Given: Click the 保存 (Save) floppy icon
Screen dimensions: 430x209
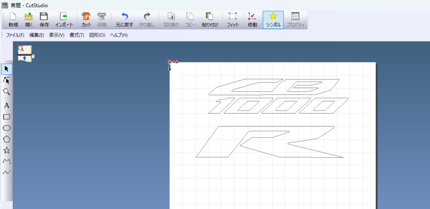Looking at the screenshot, I should [x=44, y=20].
